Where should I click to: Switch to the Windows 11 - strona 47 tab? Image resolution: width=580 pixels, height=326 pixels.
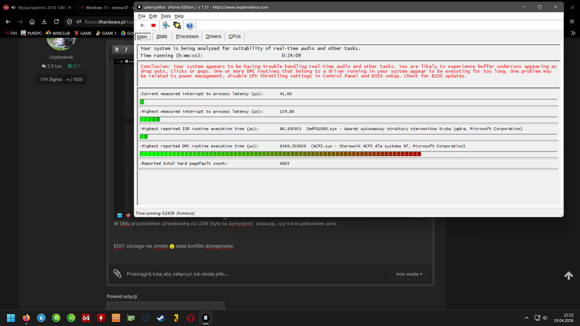105,8
